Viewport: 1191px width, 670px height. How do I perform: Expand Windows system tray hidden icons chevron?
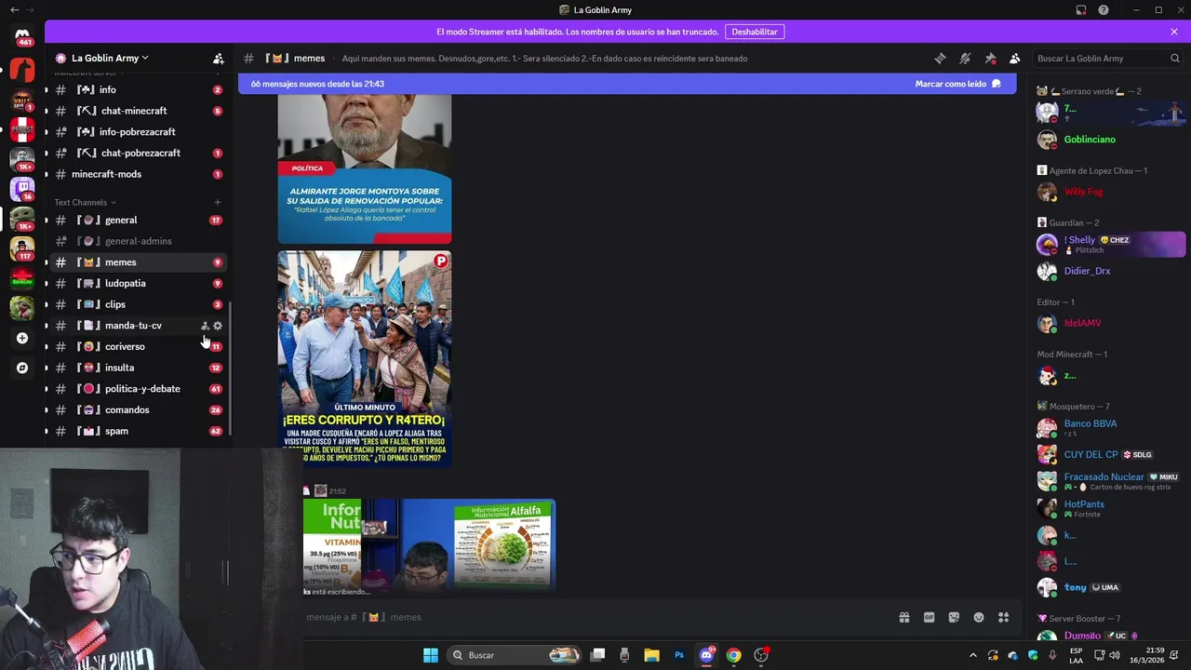pyautogui.click(x=973, y=655)
